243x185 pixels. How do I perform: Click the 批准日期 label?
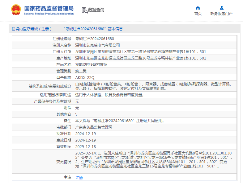64,134
